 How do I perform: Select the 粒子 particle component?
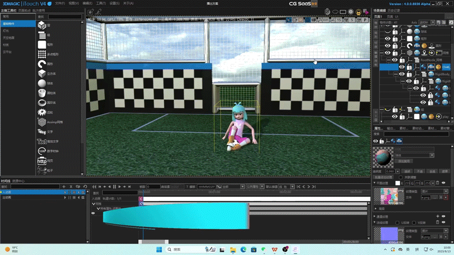(42, 171)
